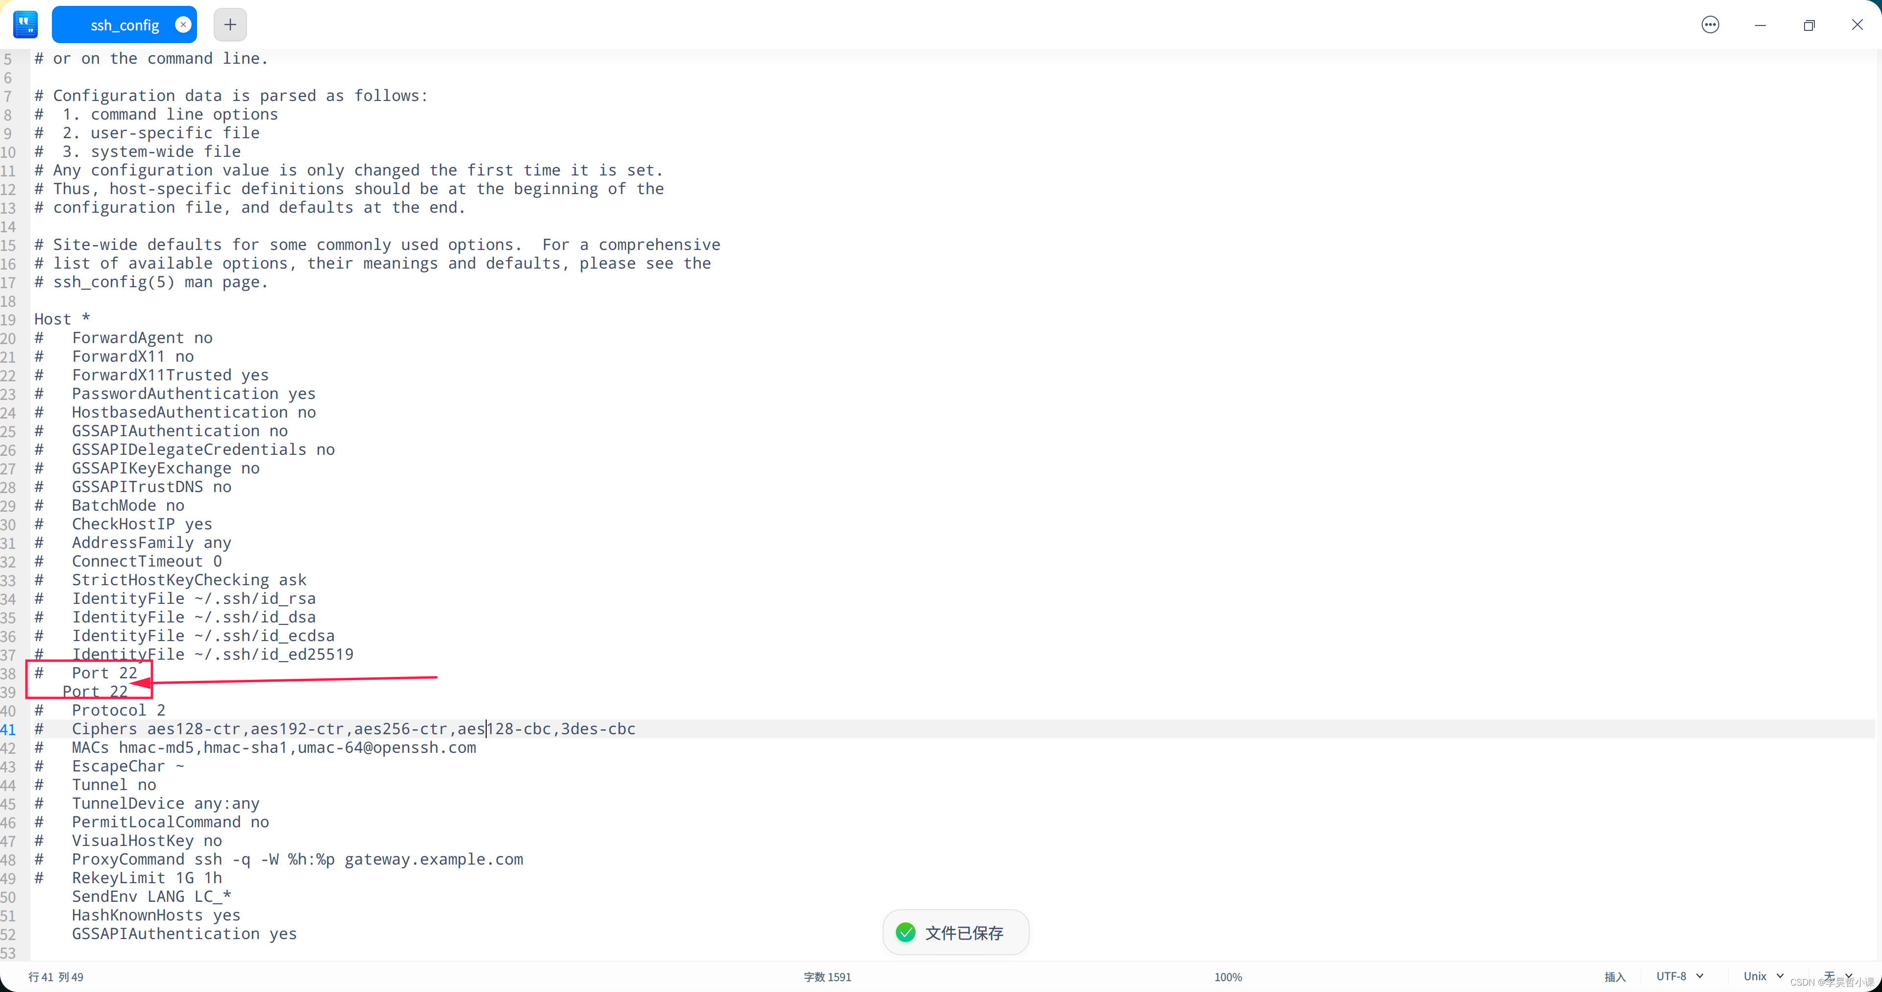The height and width of the screenshot is (992, 1882).
Task: Click the 'GSSAPIDelegateCredentials no' line
Action: pos(184,449)
